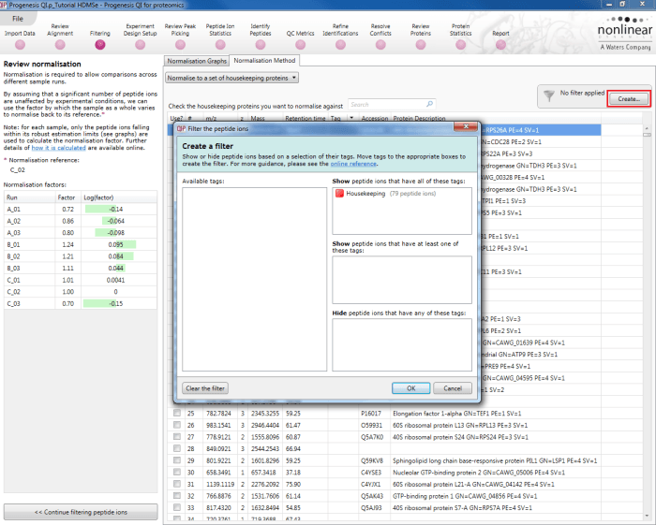Select the Filtering stage circle
The image size is (656, 525).
pyautogui.click(x=100, y=45)
